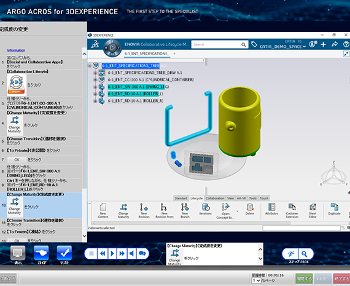Expand the 6-1_ENT_SW-300 SWING_LEG node
350x286 pixels.
point(95,87)
